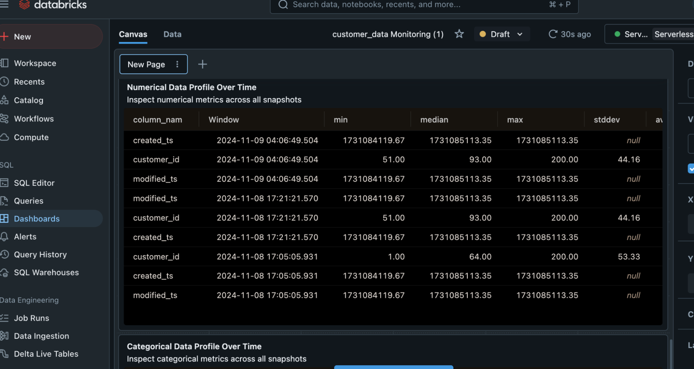
Task: Open Queries link in sidebar
Action: click(28, 201)
